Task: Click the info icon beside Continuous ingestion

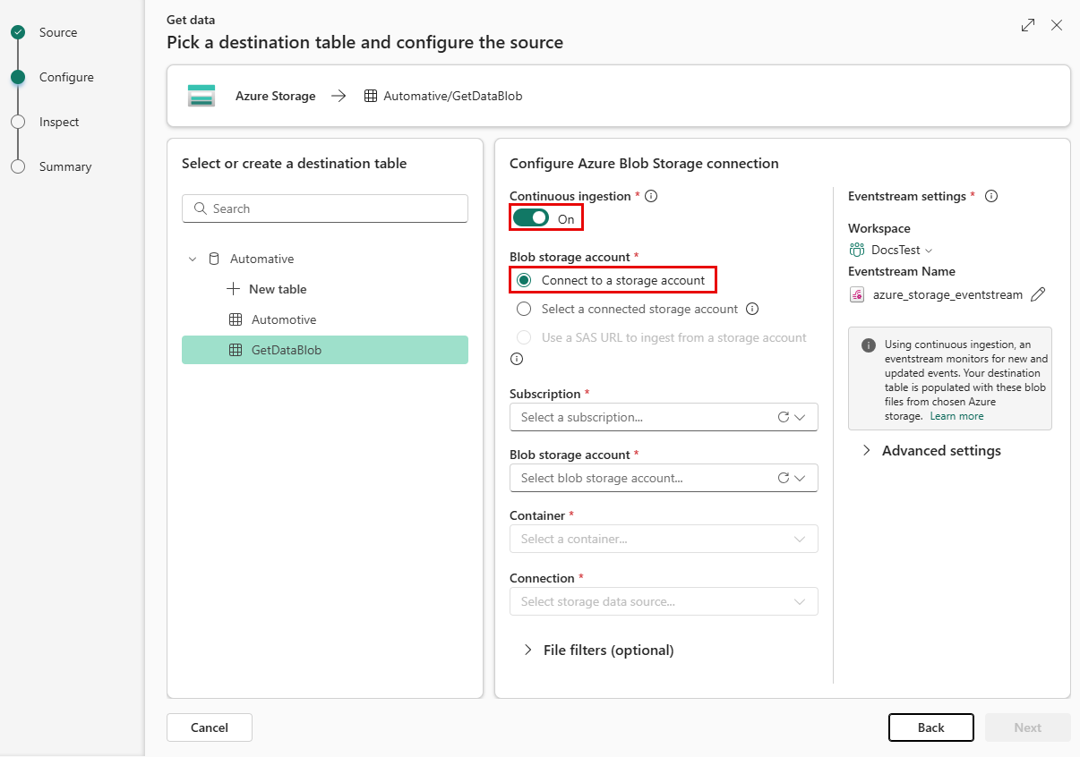Action: pos(651,196)
